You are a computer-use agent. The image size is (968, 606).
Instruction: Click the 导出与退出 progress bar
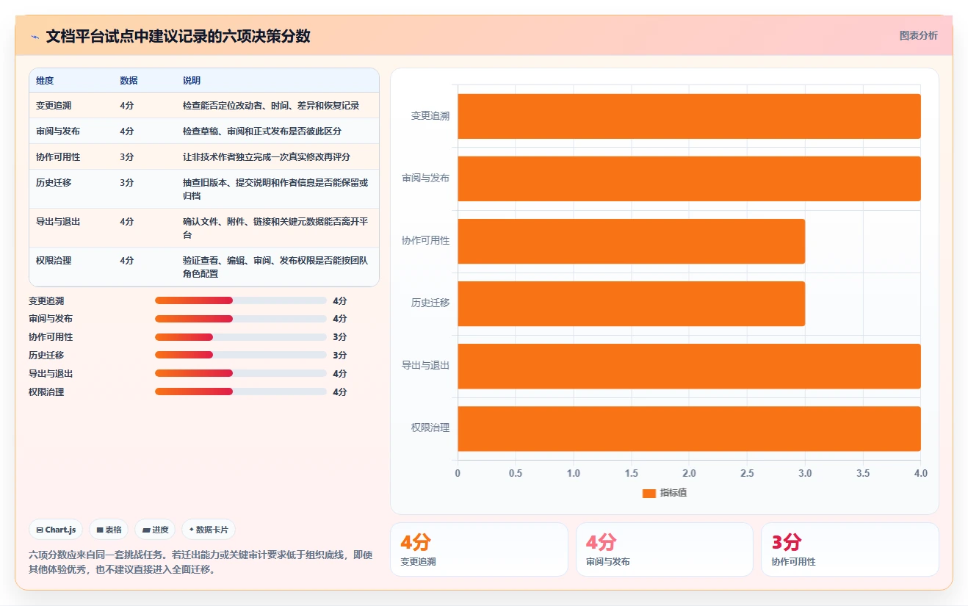point(240,373)
